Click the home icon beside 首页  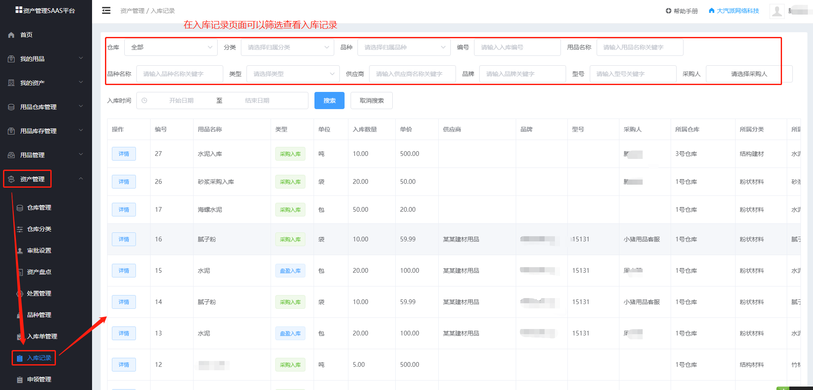(12, 35)
